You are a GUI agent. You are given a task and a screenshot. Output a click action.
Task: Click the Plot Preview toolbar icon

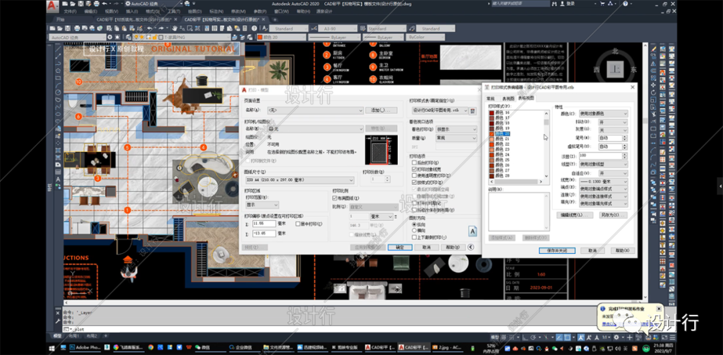pos(84,28)
